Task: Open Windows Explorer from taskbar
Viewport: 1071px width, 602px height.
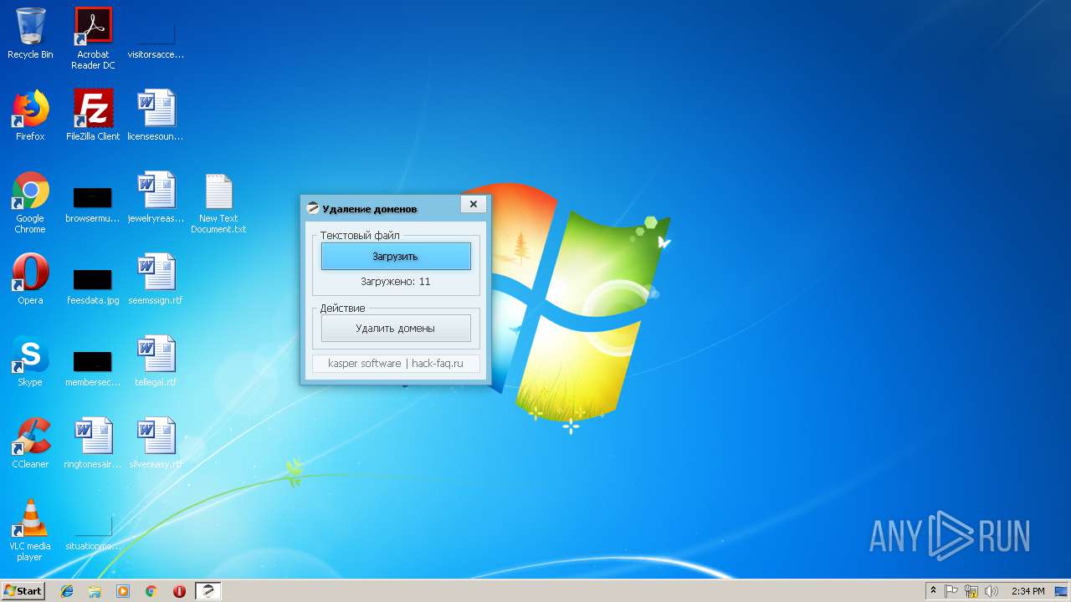Action: point(95,591)
